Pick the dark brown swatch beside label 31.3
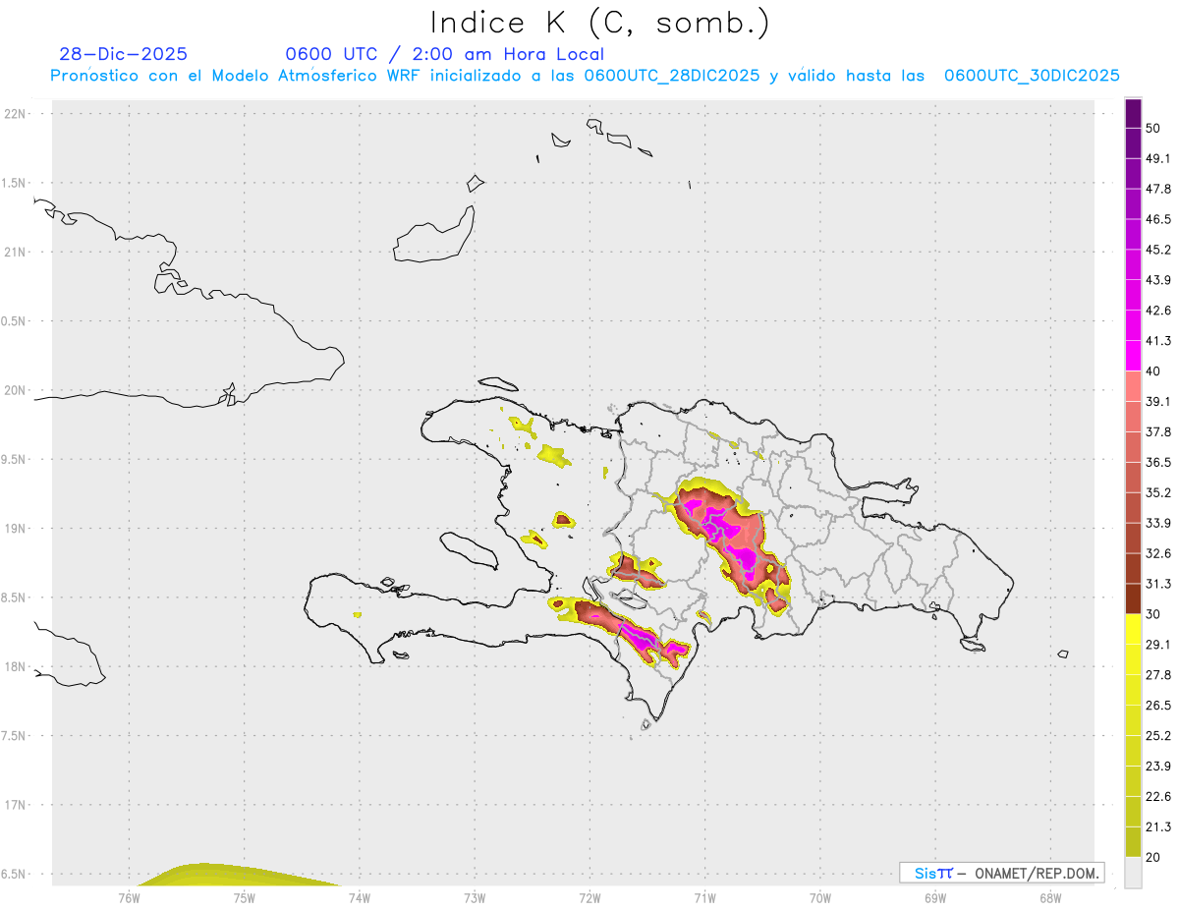This screenshot has height=911, width=1179. tap(1133, 598)
